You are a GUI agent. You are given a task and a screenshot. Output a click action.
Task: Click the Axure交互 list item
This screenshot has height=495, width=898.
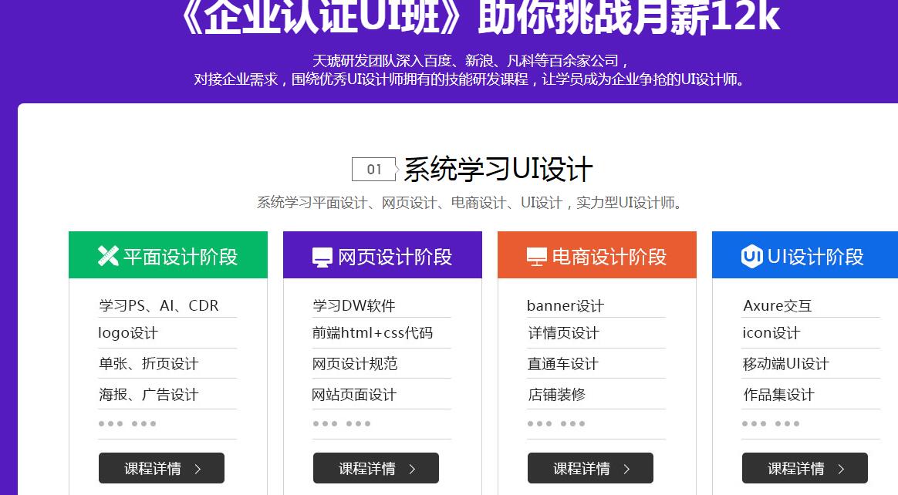coord(778,305)
